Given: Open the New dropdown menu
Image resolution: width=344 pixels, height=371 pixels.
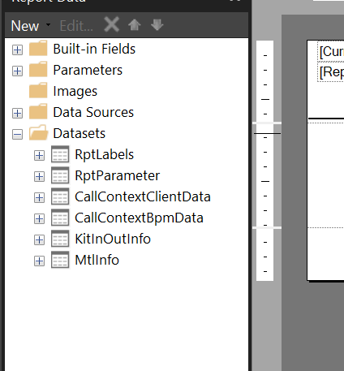Looking at the screenshot, I should point(31,26).
